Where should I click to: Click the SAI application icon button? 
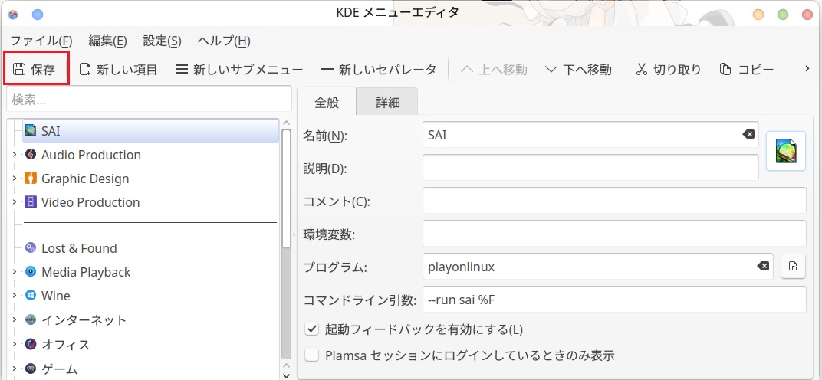click(786, 151)
